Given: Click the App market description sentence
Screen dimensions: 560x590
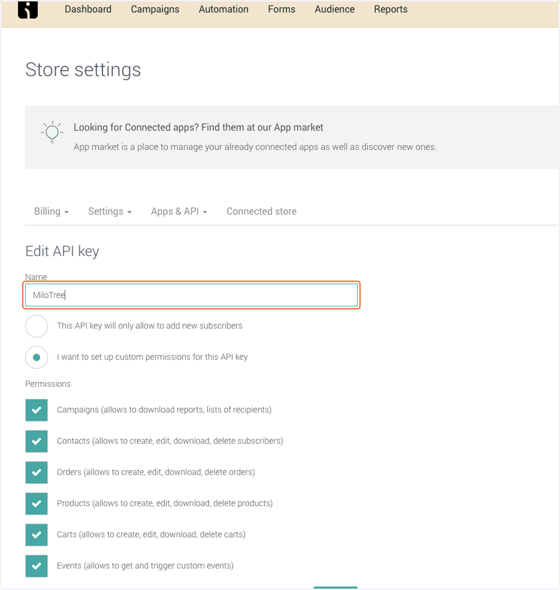Looking at the screenshot, I should pos(255,147).
